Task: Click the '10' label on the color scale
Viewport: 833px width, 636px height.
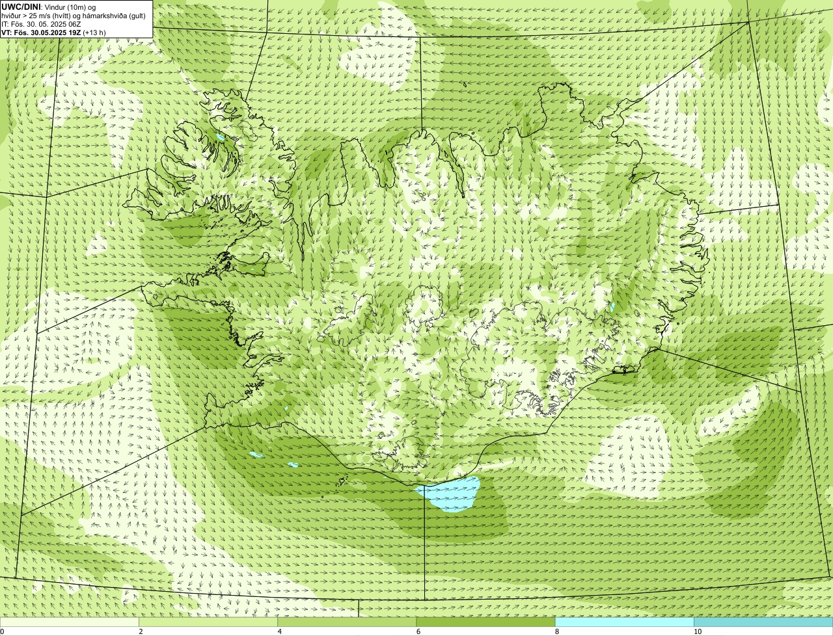Action: pyautogui.click(x=698, y=631)
